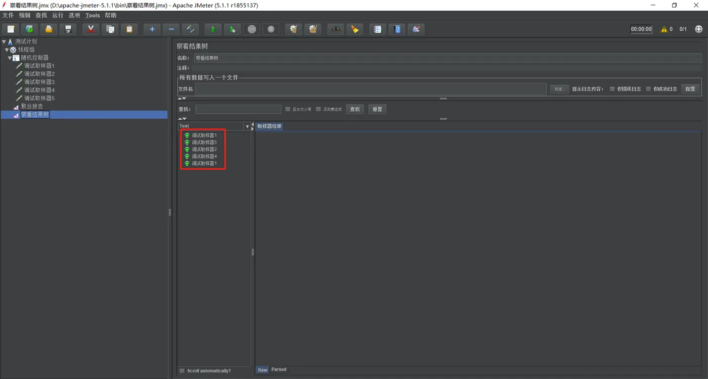Click the feather icon after Help
This screenshot has height=379, width=708.
click(x=416, y=29)
